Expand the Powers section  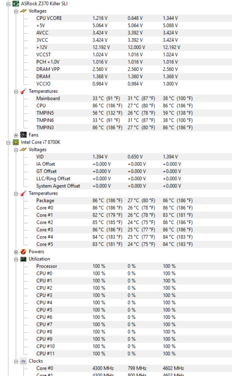[16, 252]
